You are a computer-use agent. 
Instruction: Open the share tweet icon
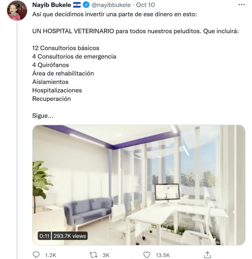207,254
